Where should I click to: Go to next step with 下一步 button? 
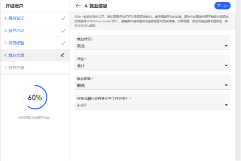(222, 6)
